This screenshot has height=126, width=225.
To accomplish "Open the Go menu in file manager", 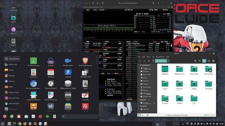I will (x=153, y=57).
